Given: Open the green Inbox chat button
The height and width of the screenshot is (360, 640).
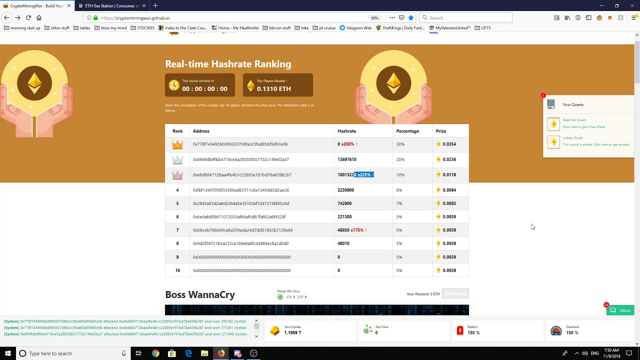Looking at the screenshot, I should click(x=620, y=310).
